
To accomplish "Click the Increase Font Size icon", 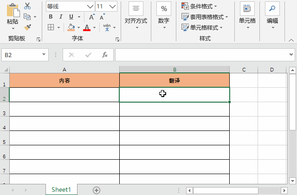I will (x=92, y=17).
